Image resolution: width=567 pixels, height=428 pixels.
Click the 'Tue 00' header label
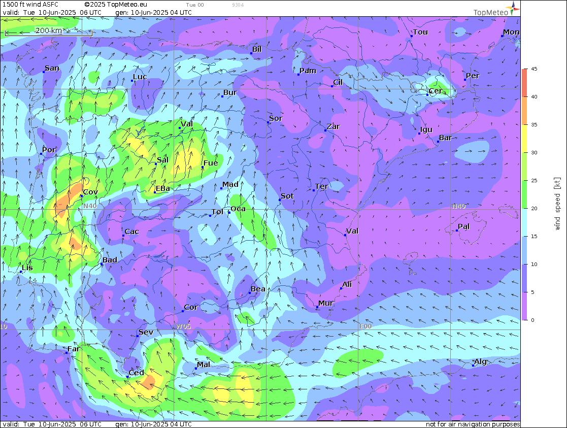coord(195,5)
